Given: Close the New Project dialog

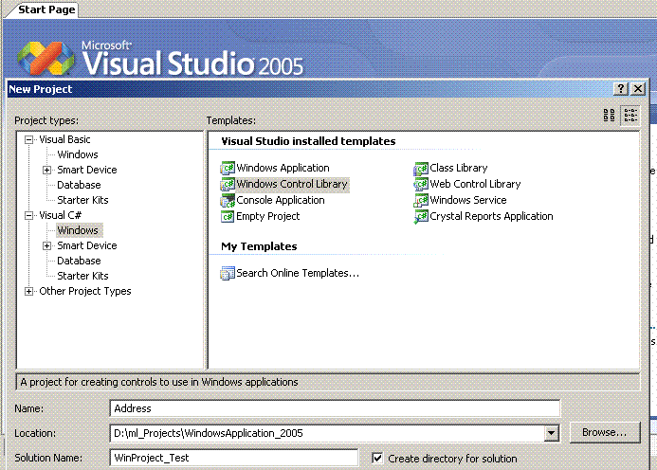Looking at the screenshot, I should (x=638, y=89).
